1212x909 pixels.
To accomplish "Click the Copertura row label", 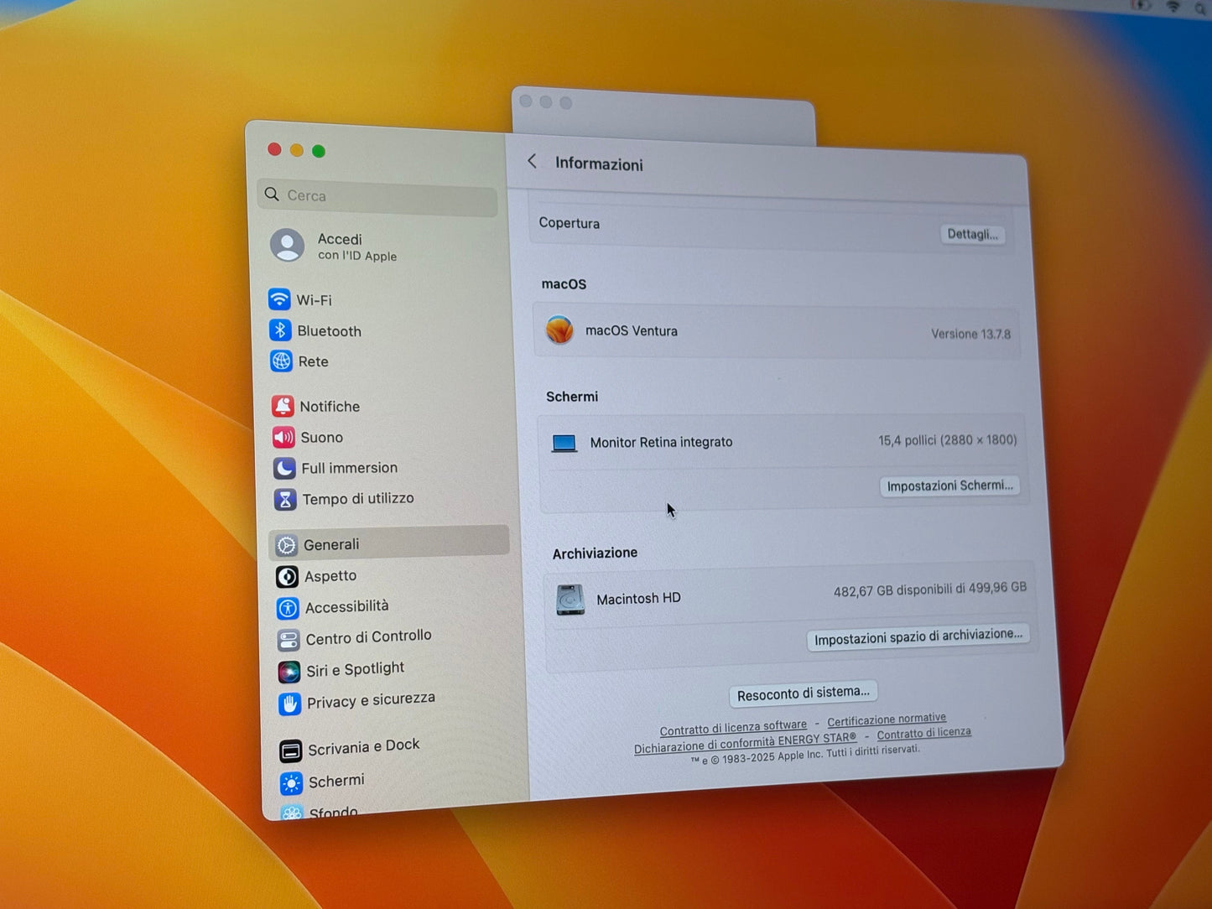I will pyautogui.click(x=570, y=223).
